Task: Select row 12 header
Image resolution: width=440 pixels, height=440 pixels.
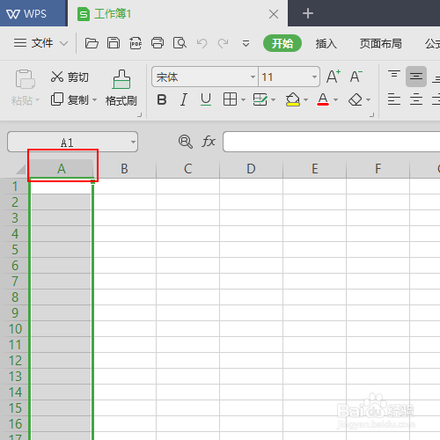Action: coord(15,361)
